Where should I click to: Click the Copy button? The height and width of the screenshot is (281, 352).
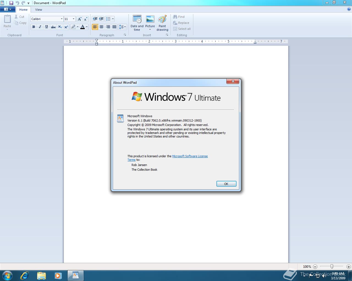[21, 23]
